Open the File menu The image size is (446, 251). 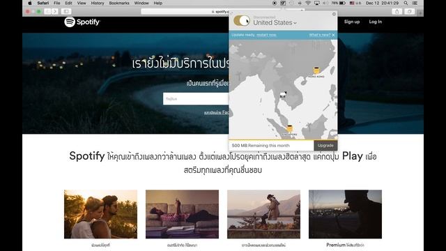[x=57, y=3]
